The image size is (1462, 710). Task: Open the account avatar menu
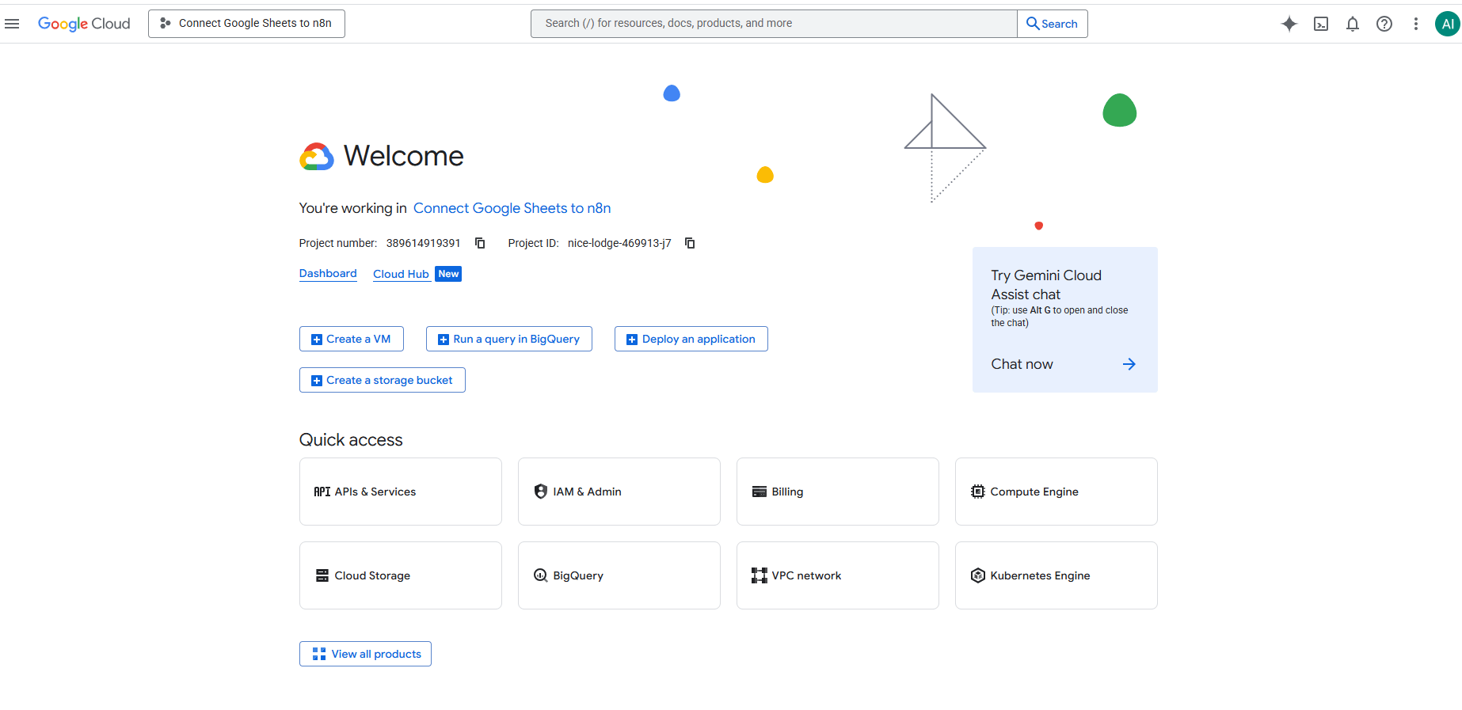(1448, 24)
